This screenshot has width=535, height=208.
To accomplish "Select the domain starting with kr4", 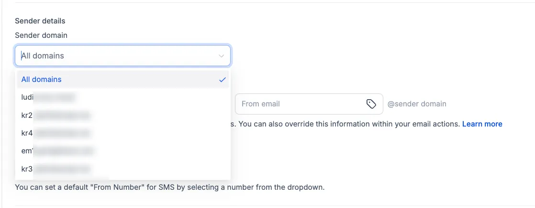I will tap(123, 133).
